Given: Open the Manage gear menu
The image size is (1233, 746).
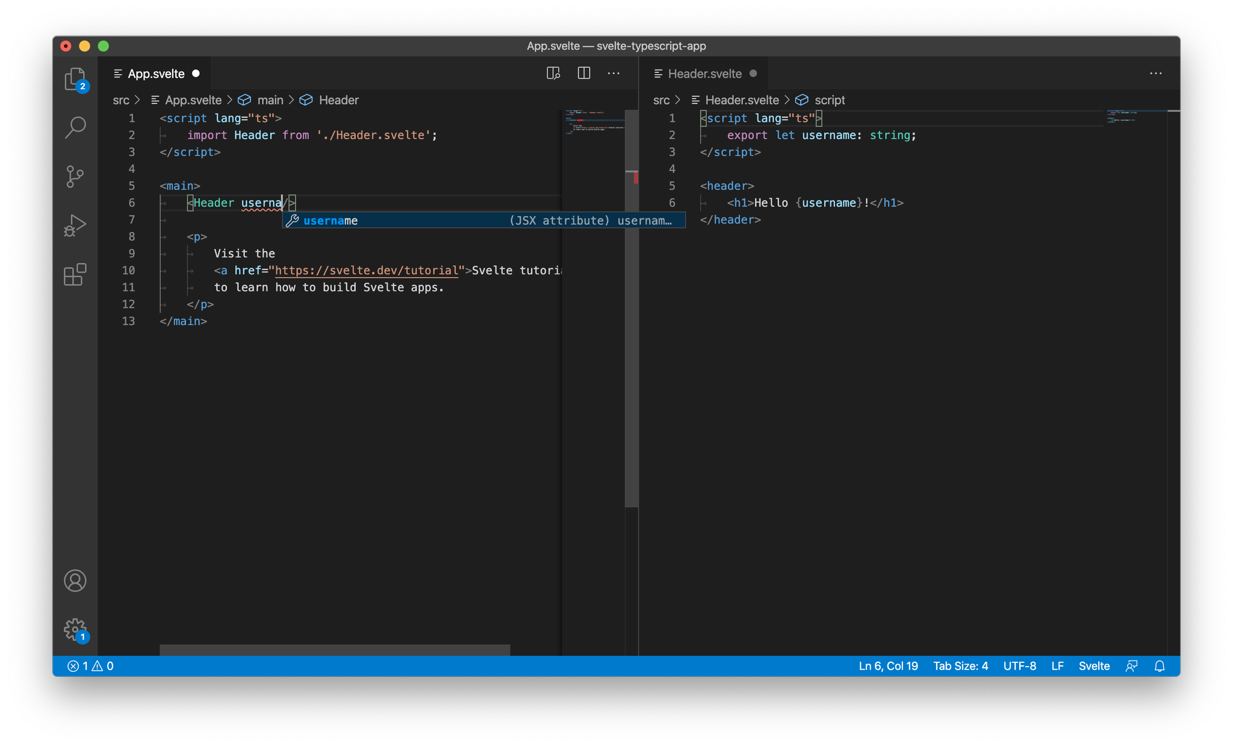Looking at the screenshot, I should pyautogui.click(x=75, y=630).
